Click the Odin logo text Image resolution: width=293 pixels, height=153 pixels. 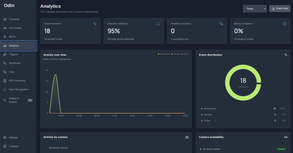9,5
